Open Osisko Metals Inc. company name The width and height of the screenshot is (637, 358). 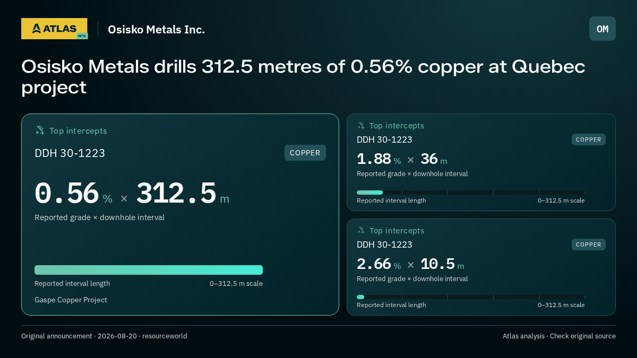click(156, 30)
